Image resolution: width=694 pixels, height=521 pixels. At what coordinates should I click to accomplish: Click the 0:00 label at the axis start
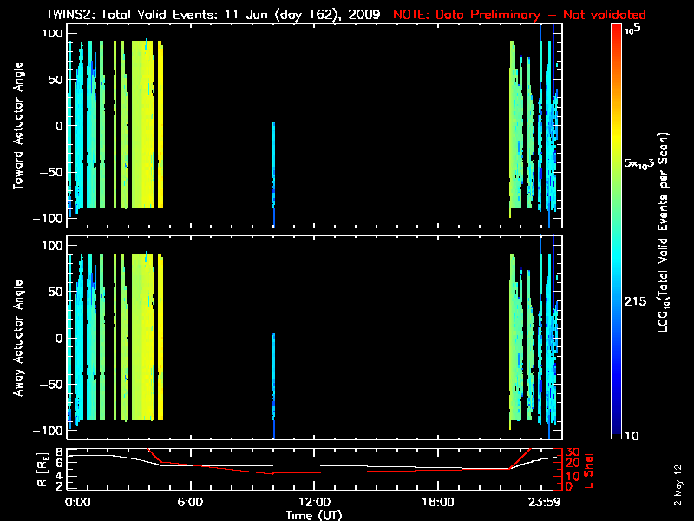[x=78, y=502]
